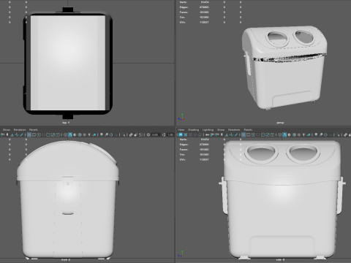Screen dimensions: 351x263
Task: Click the grease pencil icon in the front view toolbar
Action: pyautogui.click(x=21, y=134)
